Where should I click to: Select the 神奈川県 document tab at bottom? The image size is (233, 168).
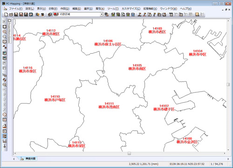tap(28, 159)
